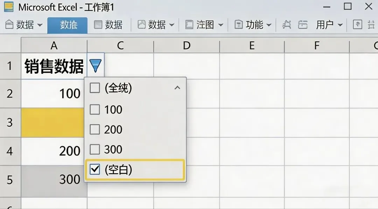Viewport: 378px width, 209px height.
Task: Click the panel icon beside 注图
Action: [x=189, y=25]
